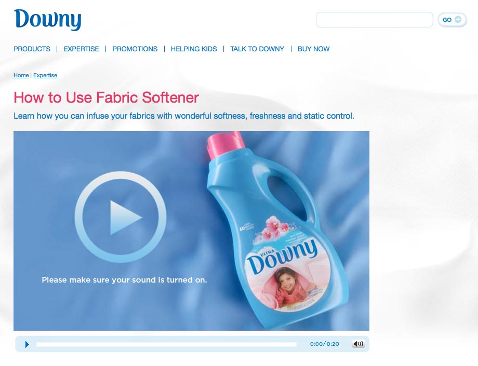Click the arrow icon inside the GO button
Image resolution: width=478 pixels, height=366 pixels.
pos(458,20)
